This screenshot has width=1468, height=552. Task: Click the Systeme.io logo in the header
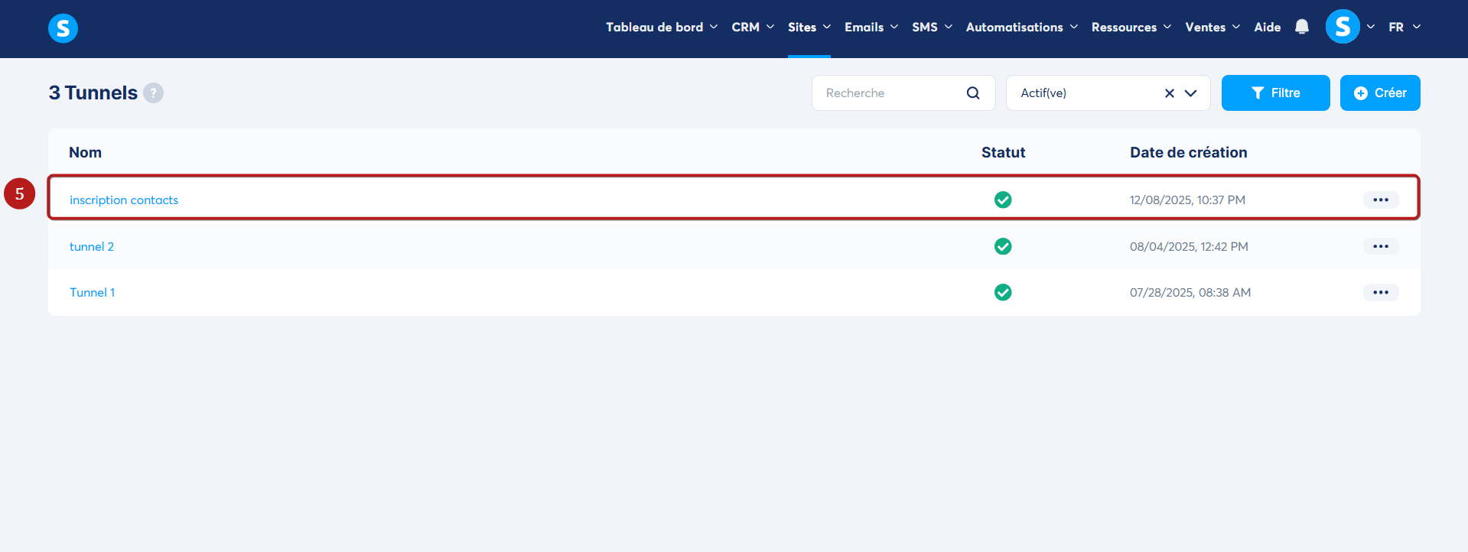[63, 28]
